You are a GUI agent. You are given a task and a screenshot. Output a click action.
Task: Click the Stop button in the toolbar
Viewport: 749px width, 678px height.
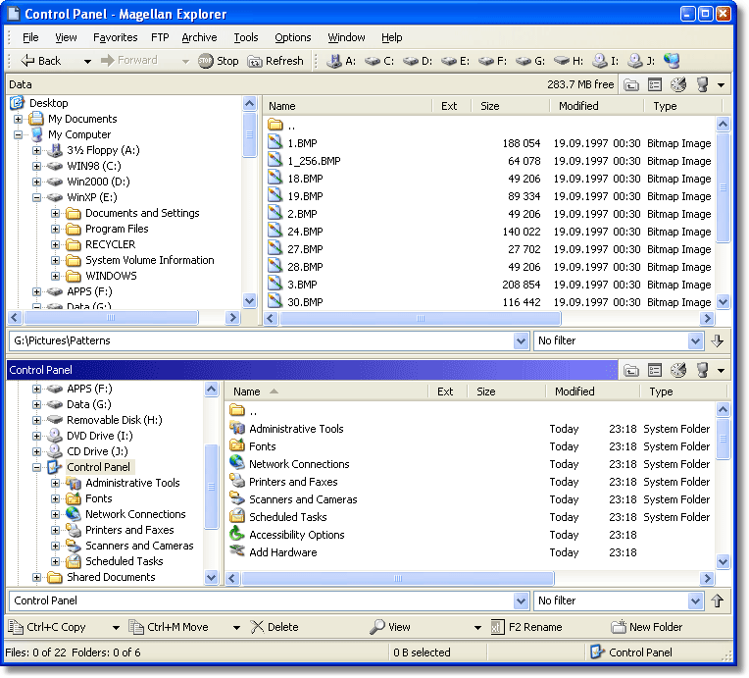(218, 61)
